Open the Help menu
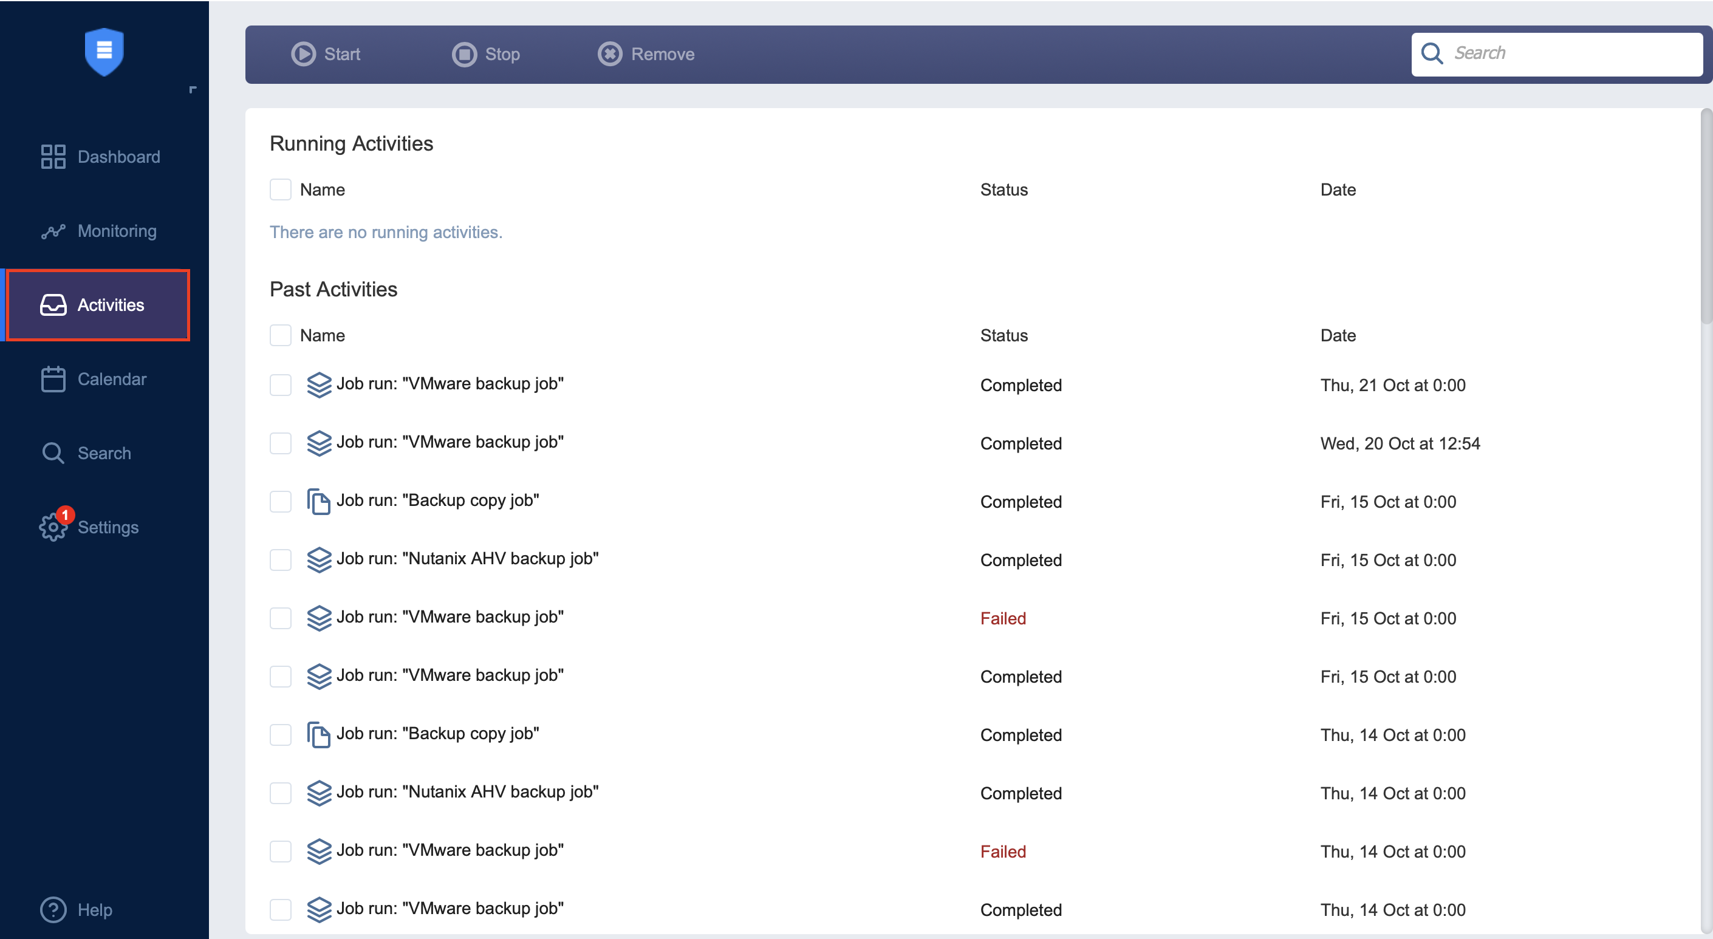 [x=77, y=910]
